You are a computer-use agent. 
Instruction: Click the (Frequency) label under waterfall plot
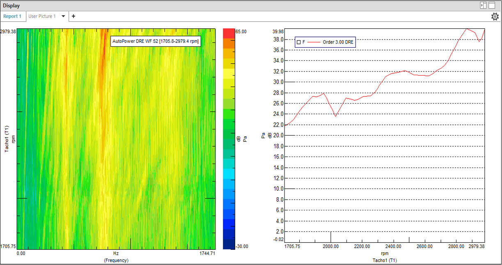(116, 260)
